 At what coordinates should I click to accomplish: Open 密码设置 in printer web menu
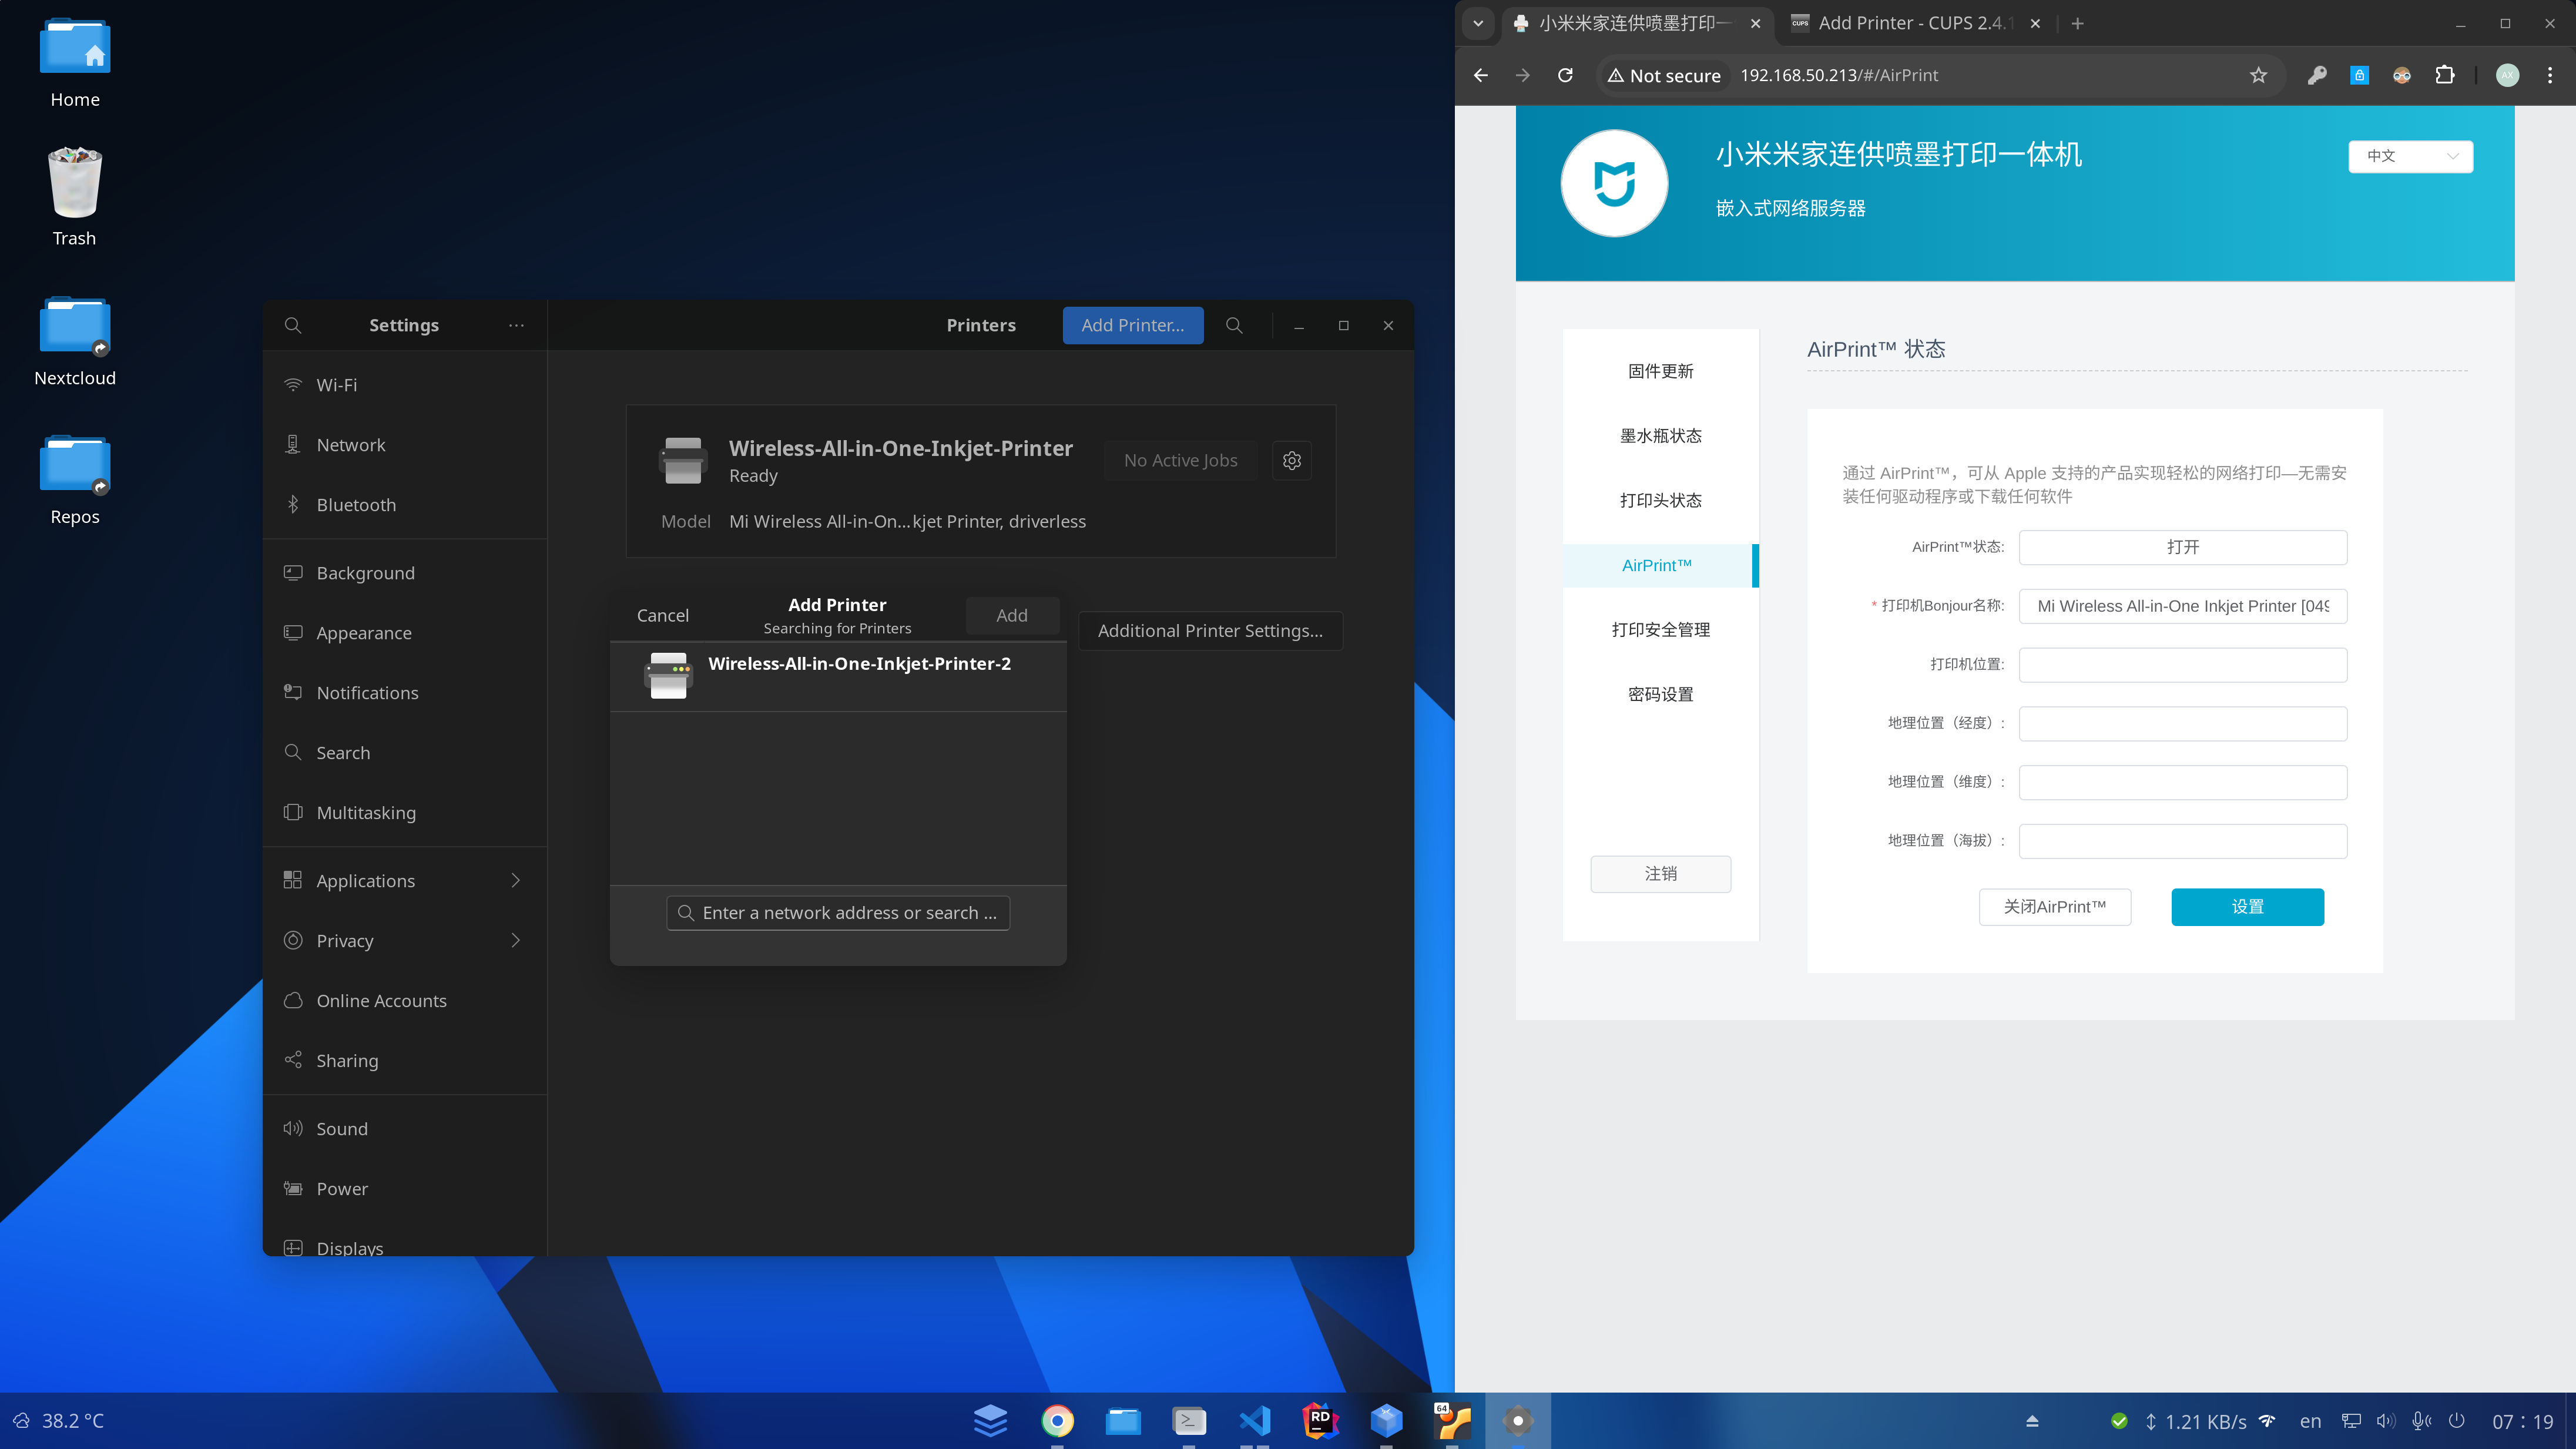[x=1660, y=694]
